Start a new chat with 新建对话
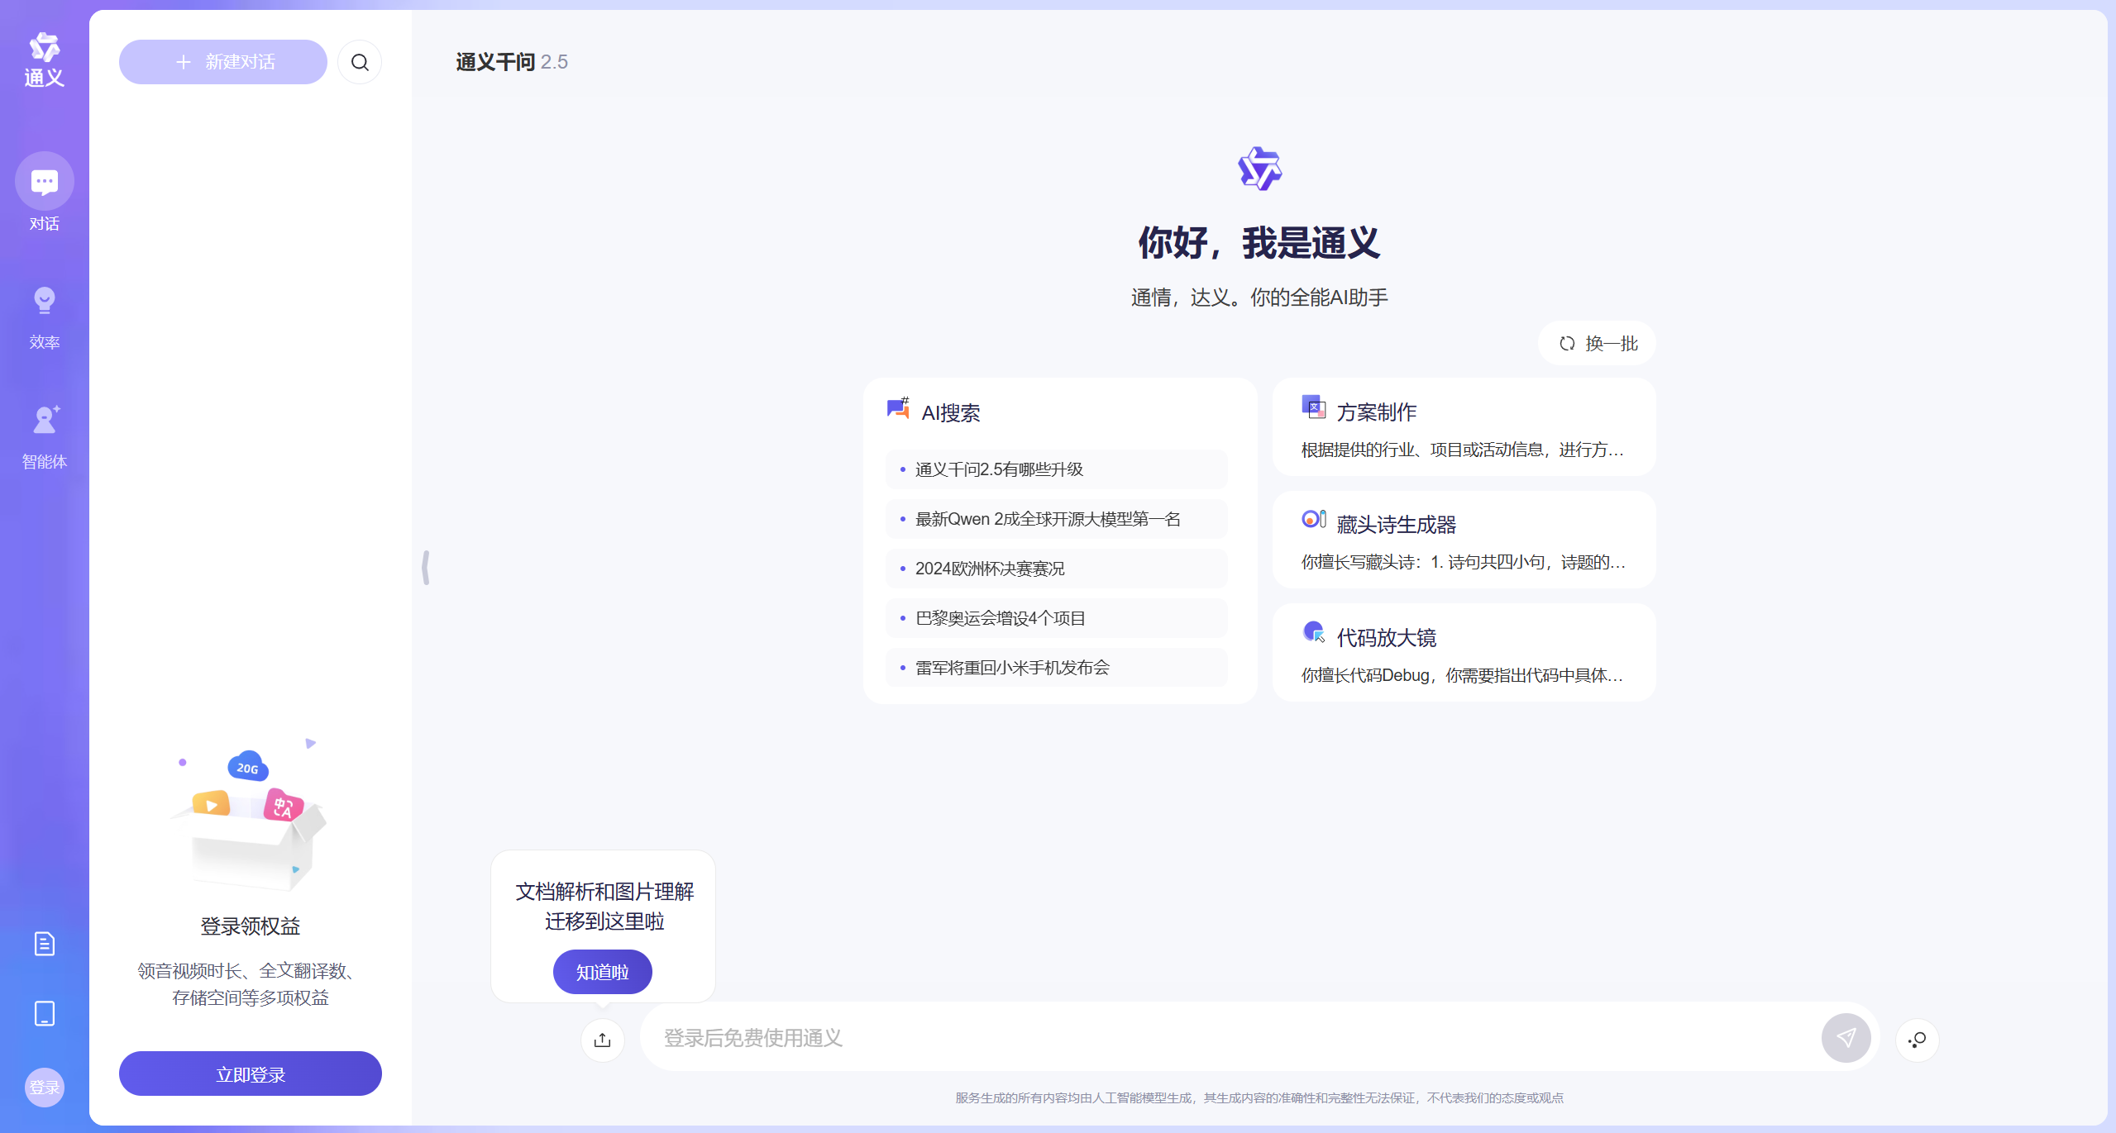2116x1133 pixels. point(222,61)
